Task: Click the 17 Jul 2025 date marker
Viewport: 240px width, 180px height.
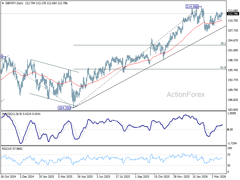Action: pos(123,176)
